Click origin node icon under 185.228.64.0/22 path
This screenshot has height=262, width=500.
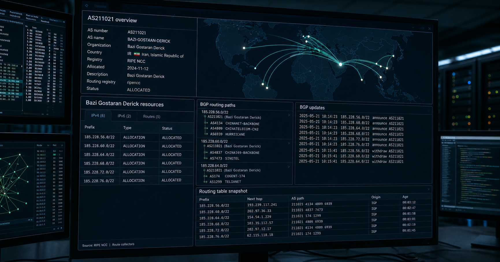(x=204, y=170)
